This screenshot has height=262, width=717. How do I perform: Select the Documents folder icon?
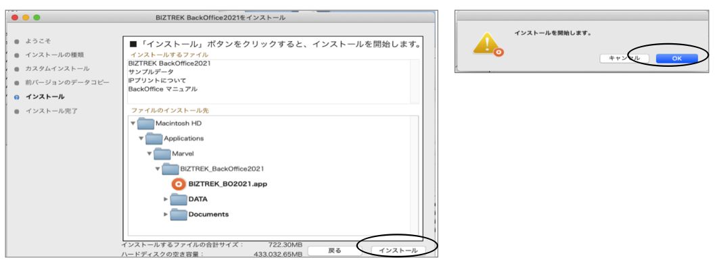[x=179, y=215]
